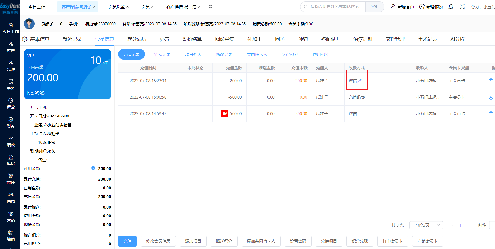The width and height of the screenshot is (495, 249).
Task: Click the 打印会员卡 button
Action: (x=393, y=241)
